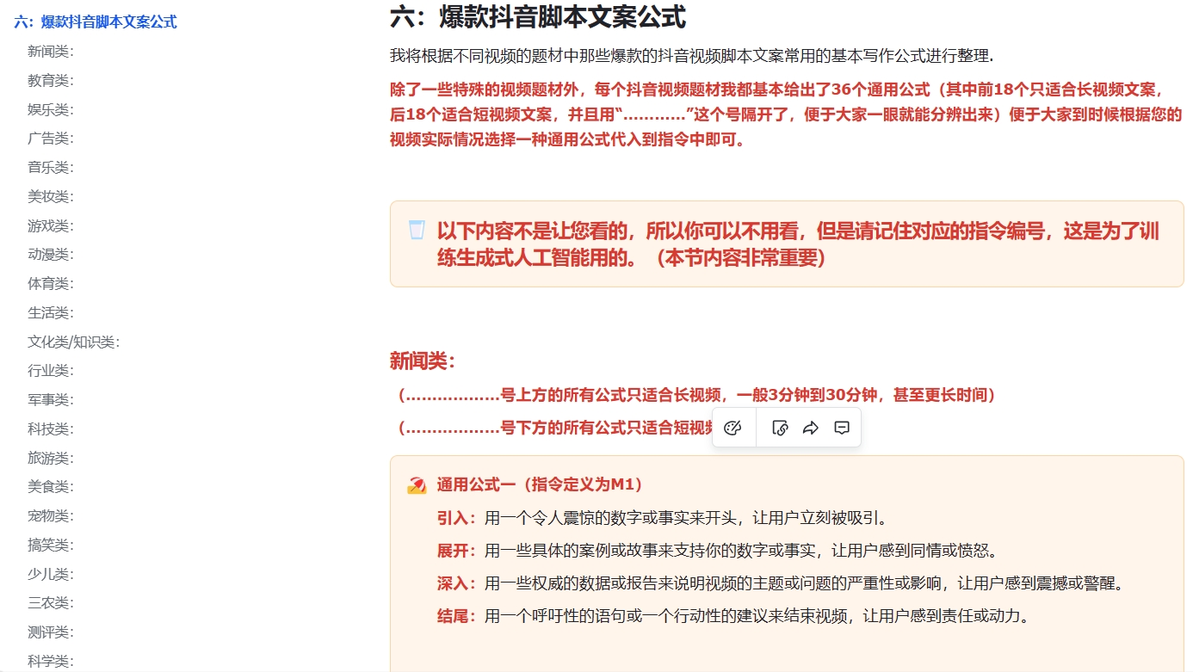Jump to 文化类/知识类 section

(74, 342)
